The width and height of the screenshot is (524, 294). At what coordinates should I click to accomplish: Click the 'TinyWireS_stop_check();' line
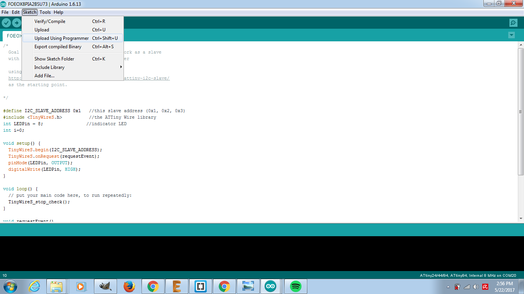[39, 202]
